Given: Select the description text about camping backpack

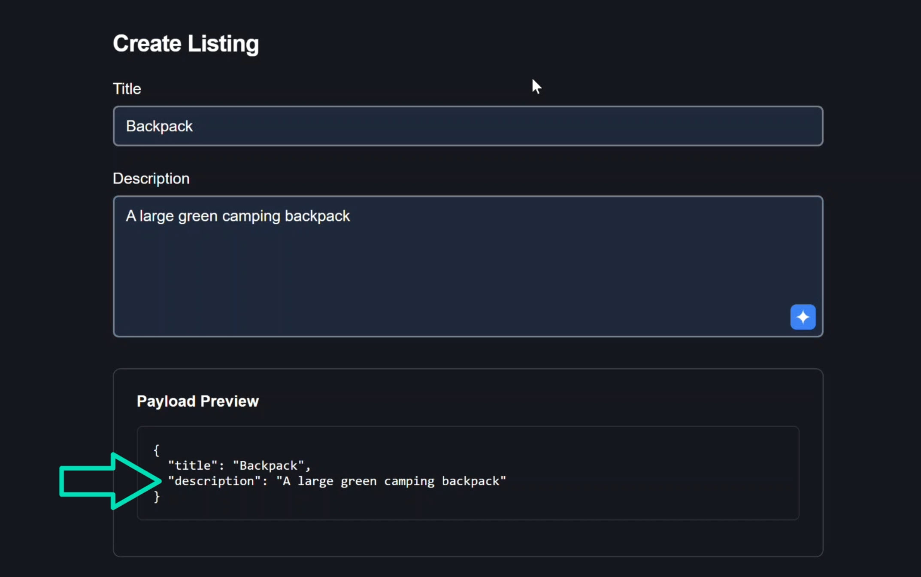Looking at the screenshot, I should (238, 216).
